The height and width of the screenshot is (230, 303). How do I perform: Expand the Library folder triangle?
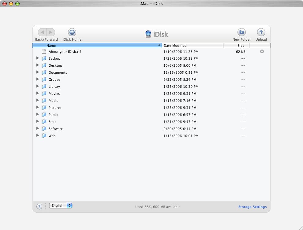click(x=38, y=86)
